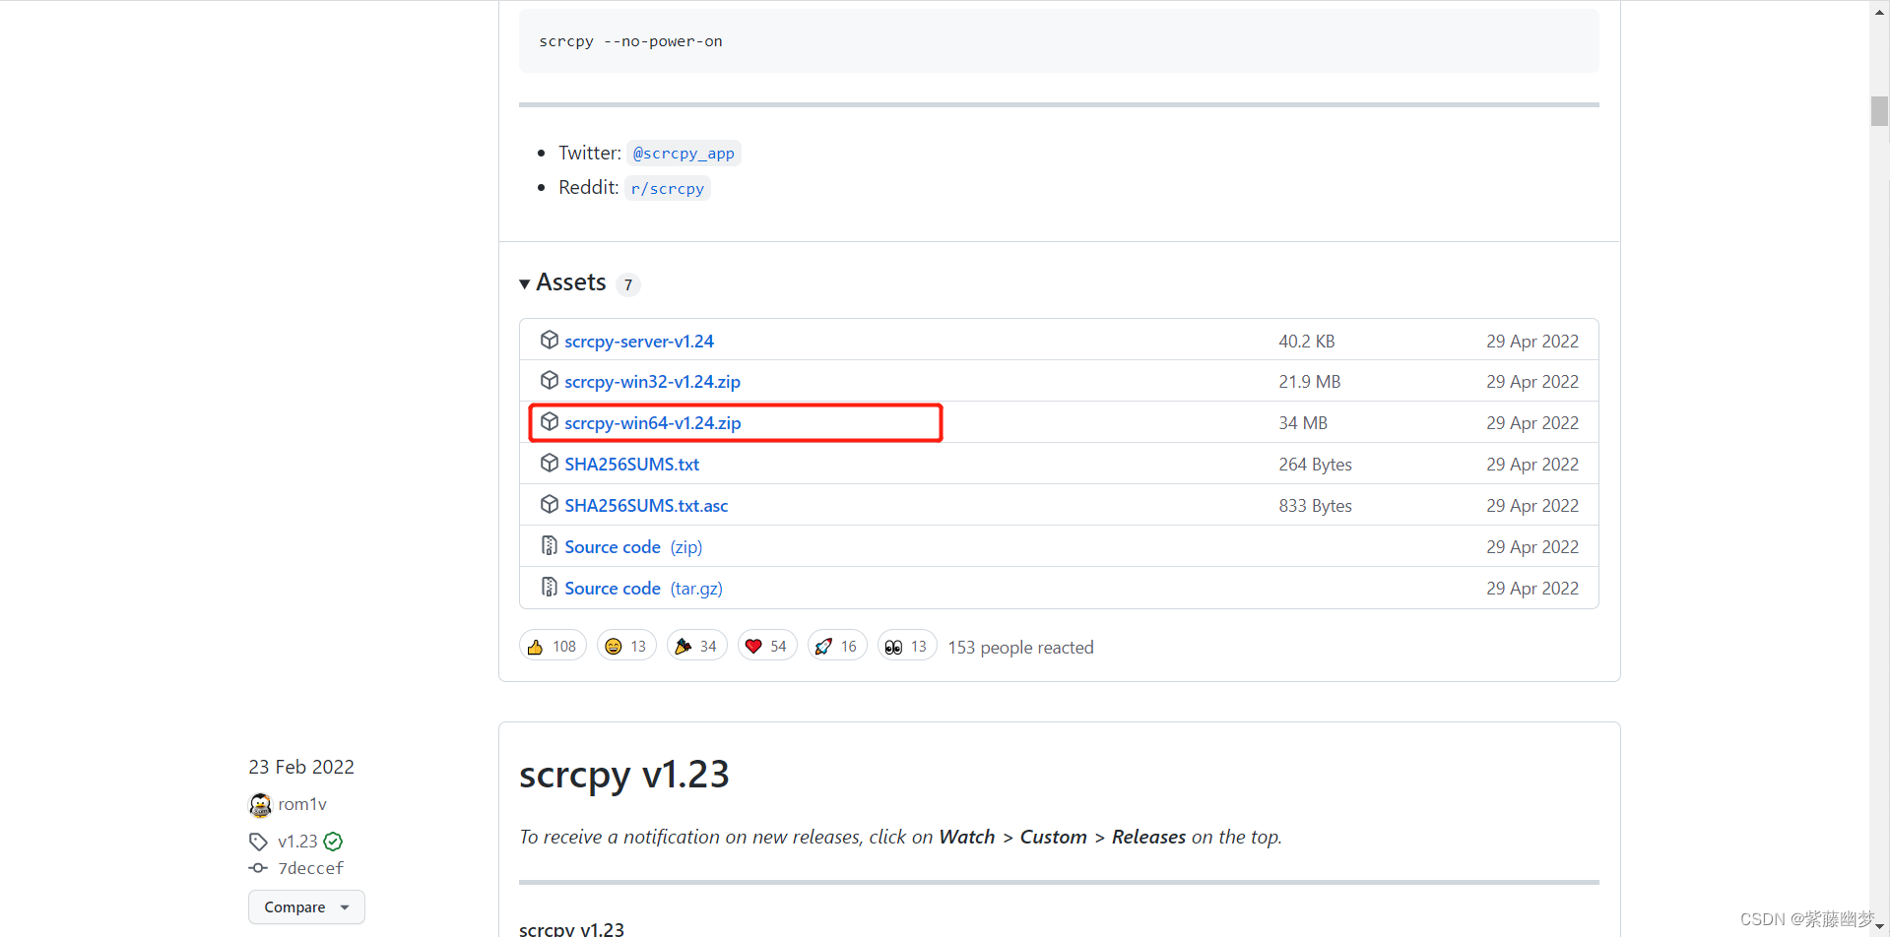Open the Compare dropdown
Image resolution: width=1890 pixels, height=937 pixels.
tap(306, 907)
